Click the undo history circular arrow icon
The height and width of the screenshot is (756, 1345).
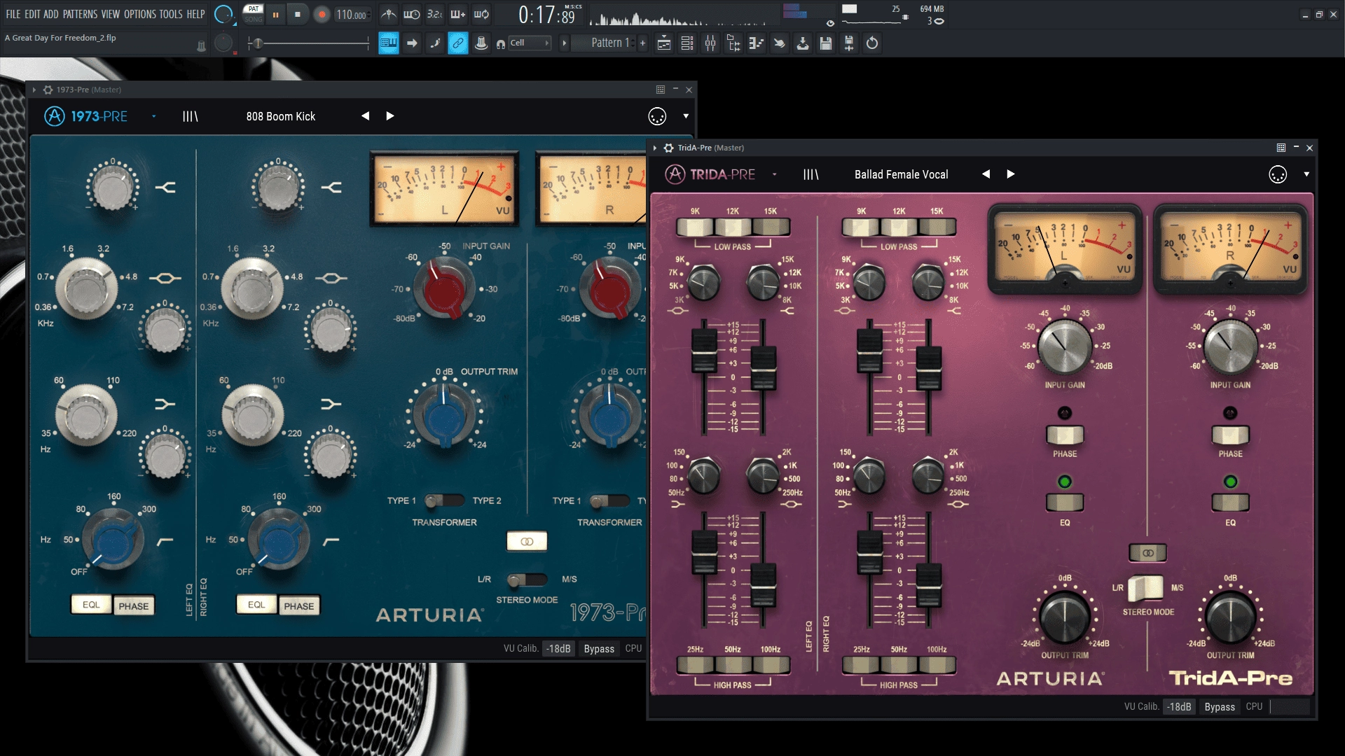point(872,43)
